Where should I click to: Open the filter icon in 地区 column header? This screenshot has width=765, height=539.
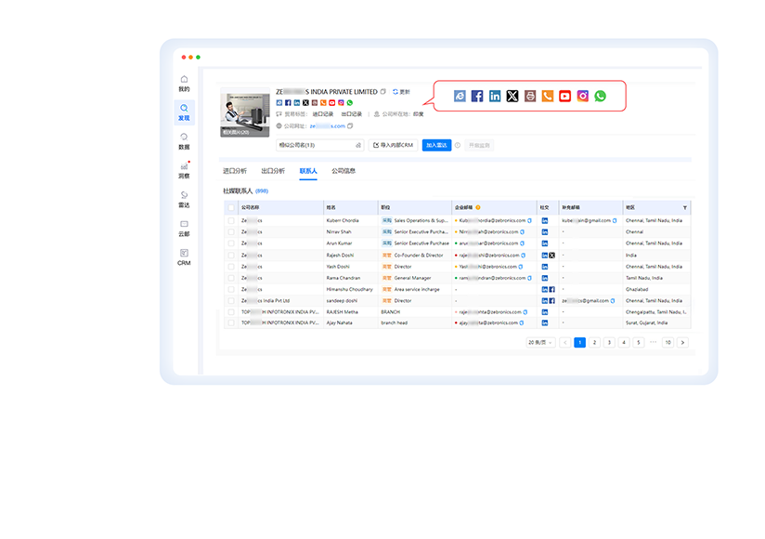click(x=685, y=207)
